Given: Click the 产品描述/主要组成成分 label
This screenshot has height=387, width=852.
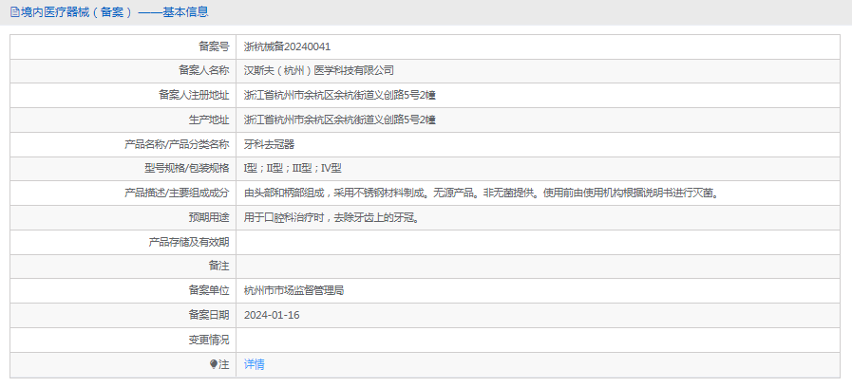Looking at the screenshot, I should pos(177,193).
